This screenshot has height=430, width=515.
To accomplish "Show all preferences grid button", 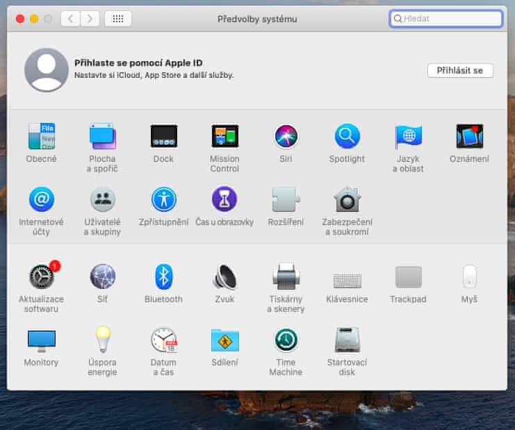I will 118,19.
